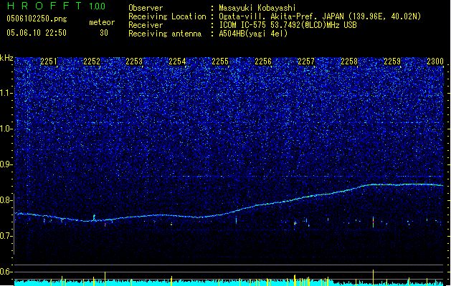Click the 2300 time marker
The image size is (451, 286).
click(435, 61)
